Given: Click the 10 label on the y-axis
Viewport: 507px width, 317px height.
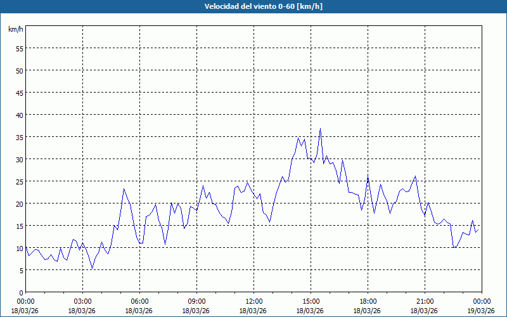Looking at the screenshot, I should click(x=19, y=248).
